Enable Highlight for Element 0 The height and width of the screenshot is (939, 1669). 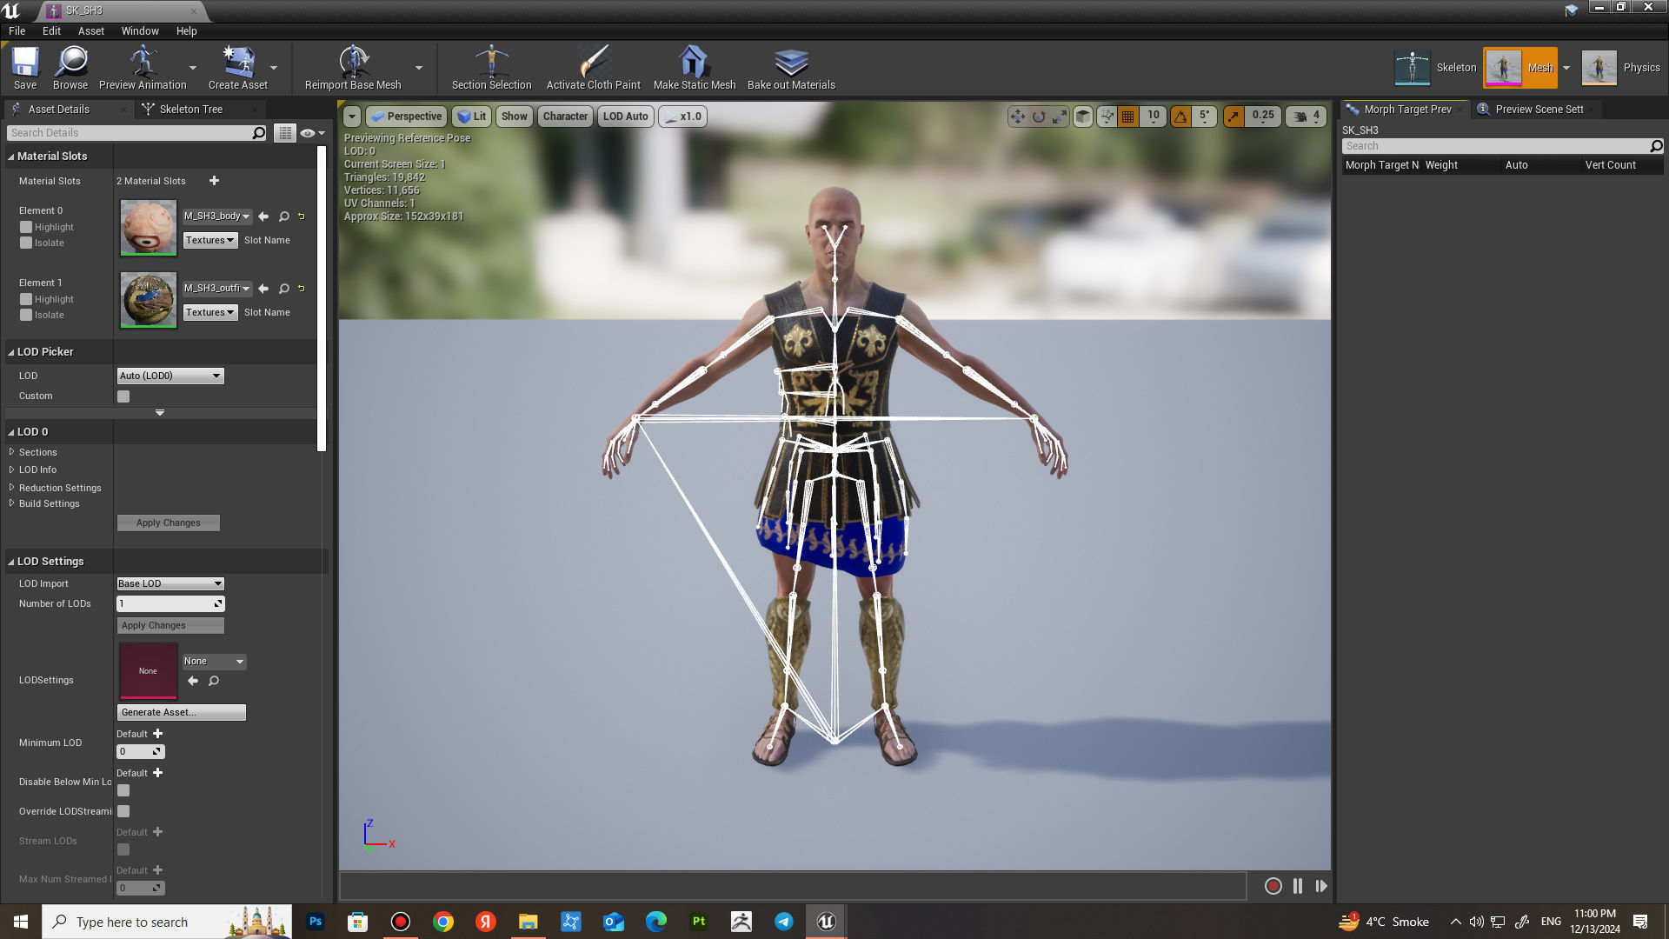tap(26, 228)
